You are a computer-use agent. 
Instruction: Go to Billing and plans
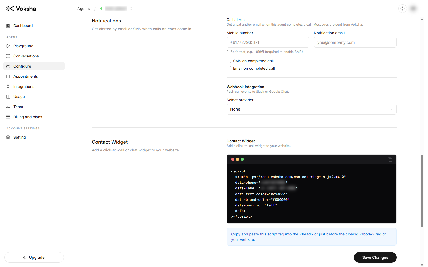coord(34,117)
